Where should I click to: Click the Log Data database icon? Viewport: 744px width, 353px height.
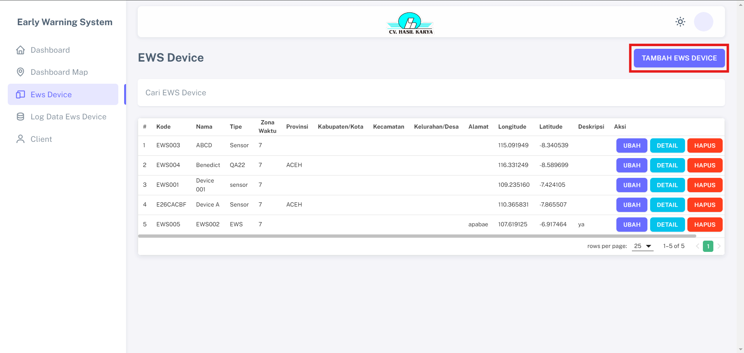pyautogui.click(x=21, y=117)
